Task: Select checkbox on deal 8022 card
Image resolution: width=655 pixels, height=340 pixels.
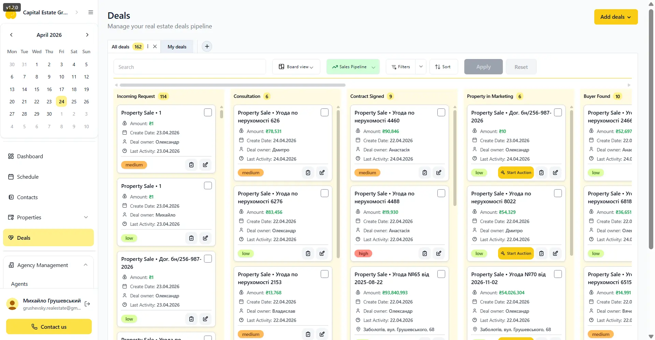Action: (558, 193)
